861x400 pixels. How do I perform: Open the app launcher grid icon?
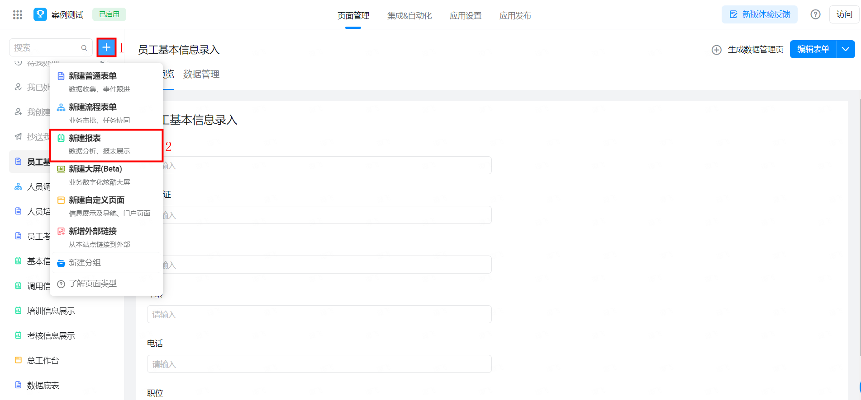coord(18,15)
